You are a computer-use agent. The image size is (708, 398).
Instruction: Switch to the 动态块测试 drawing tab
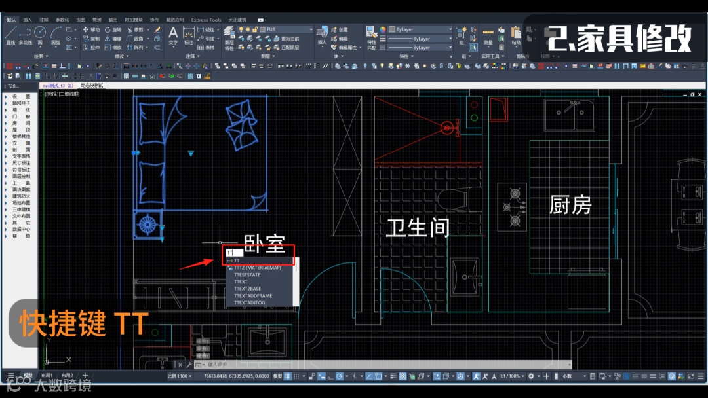[x=92, y=85]
